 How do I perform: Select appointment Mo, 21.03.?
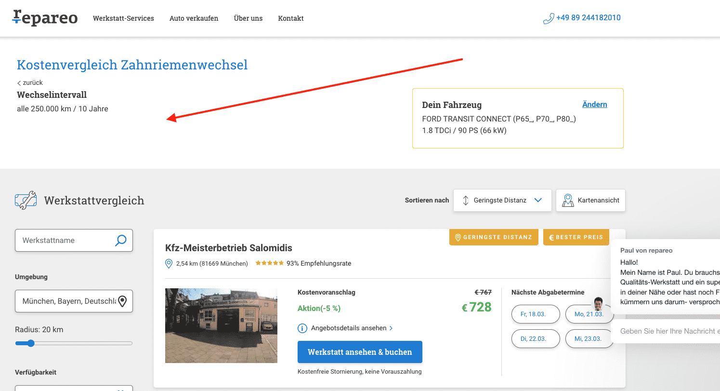(x=589, y=314)
